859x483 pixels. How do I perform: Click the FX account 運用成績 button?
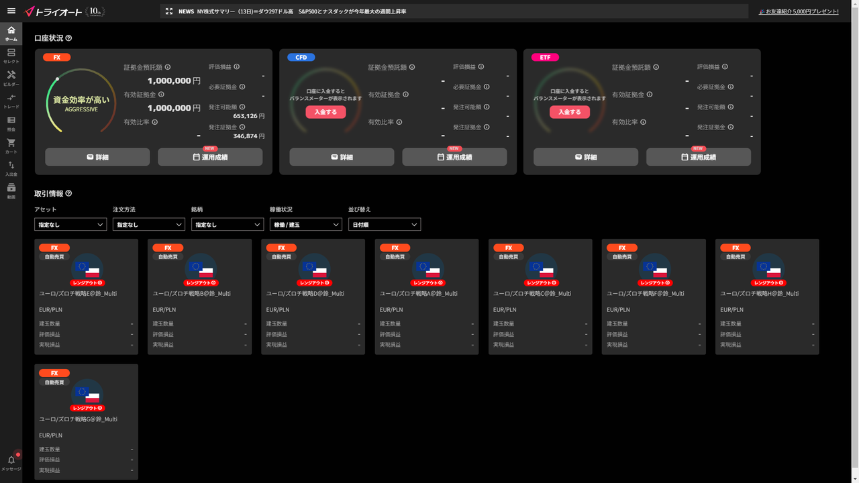[x=210, y=157]
